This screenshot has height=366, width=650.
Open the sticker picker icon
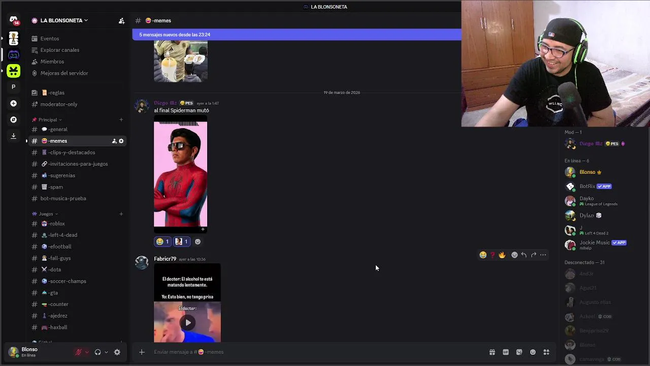[519, 352]
